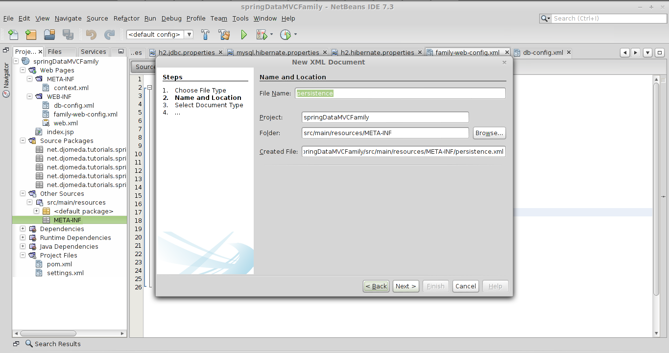Open the File menu
Screen dimensions: 669x353
click(8, 18)
